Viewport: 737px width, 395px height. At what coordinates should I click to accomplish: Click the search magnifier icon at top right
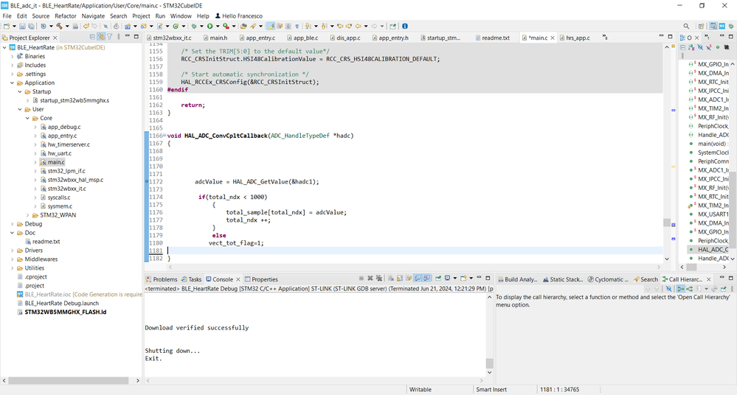[686, 26]
